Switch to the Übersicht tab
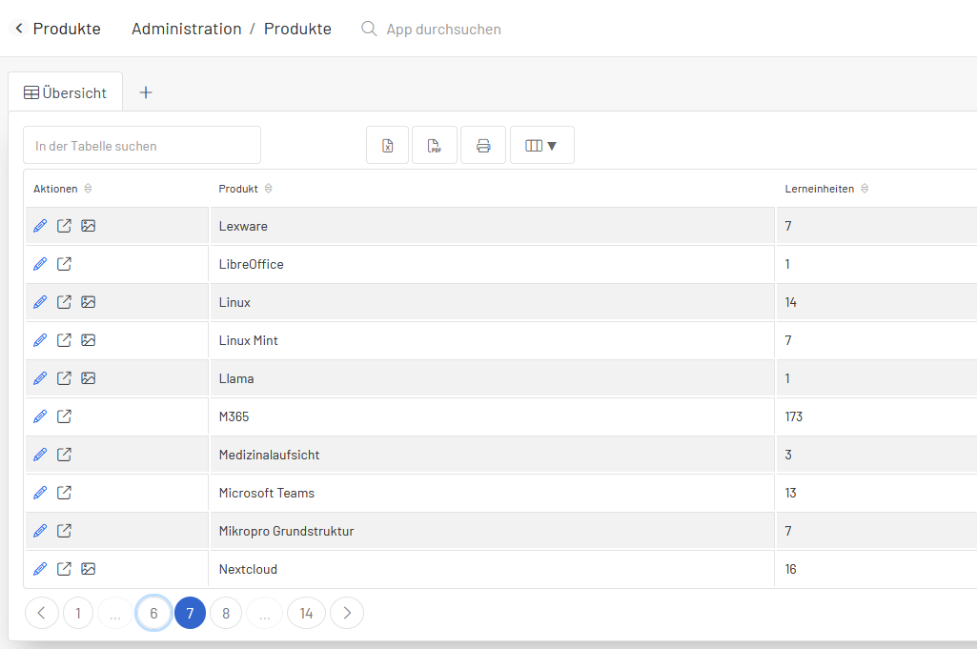The image size is (977, 649). pyautogui.click(x=66, y=92)
